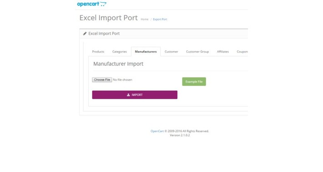323x172 pixels.
Task: Open the Customer Group tab
Action: [x=197, y=52]
